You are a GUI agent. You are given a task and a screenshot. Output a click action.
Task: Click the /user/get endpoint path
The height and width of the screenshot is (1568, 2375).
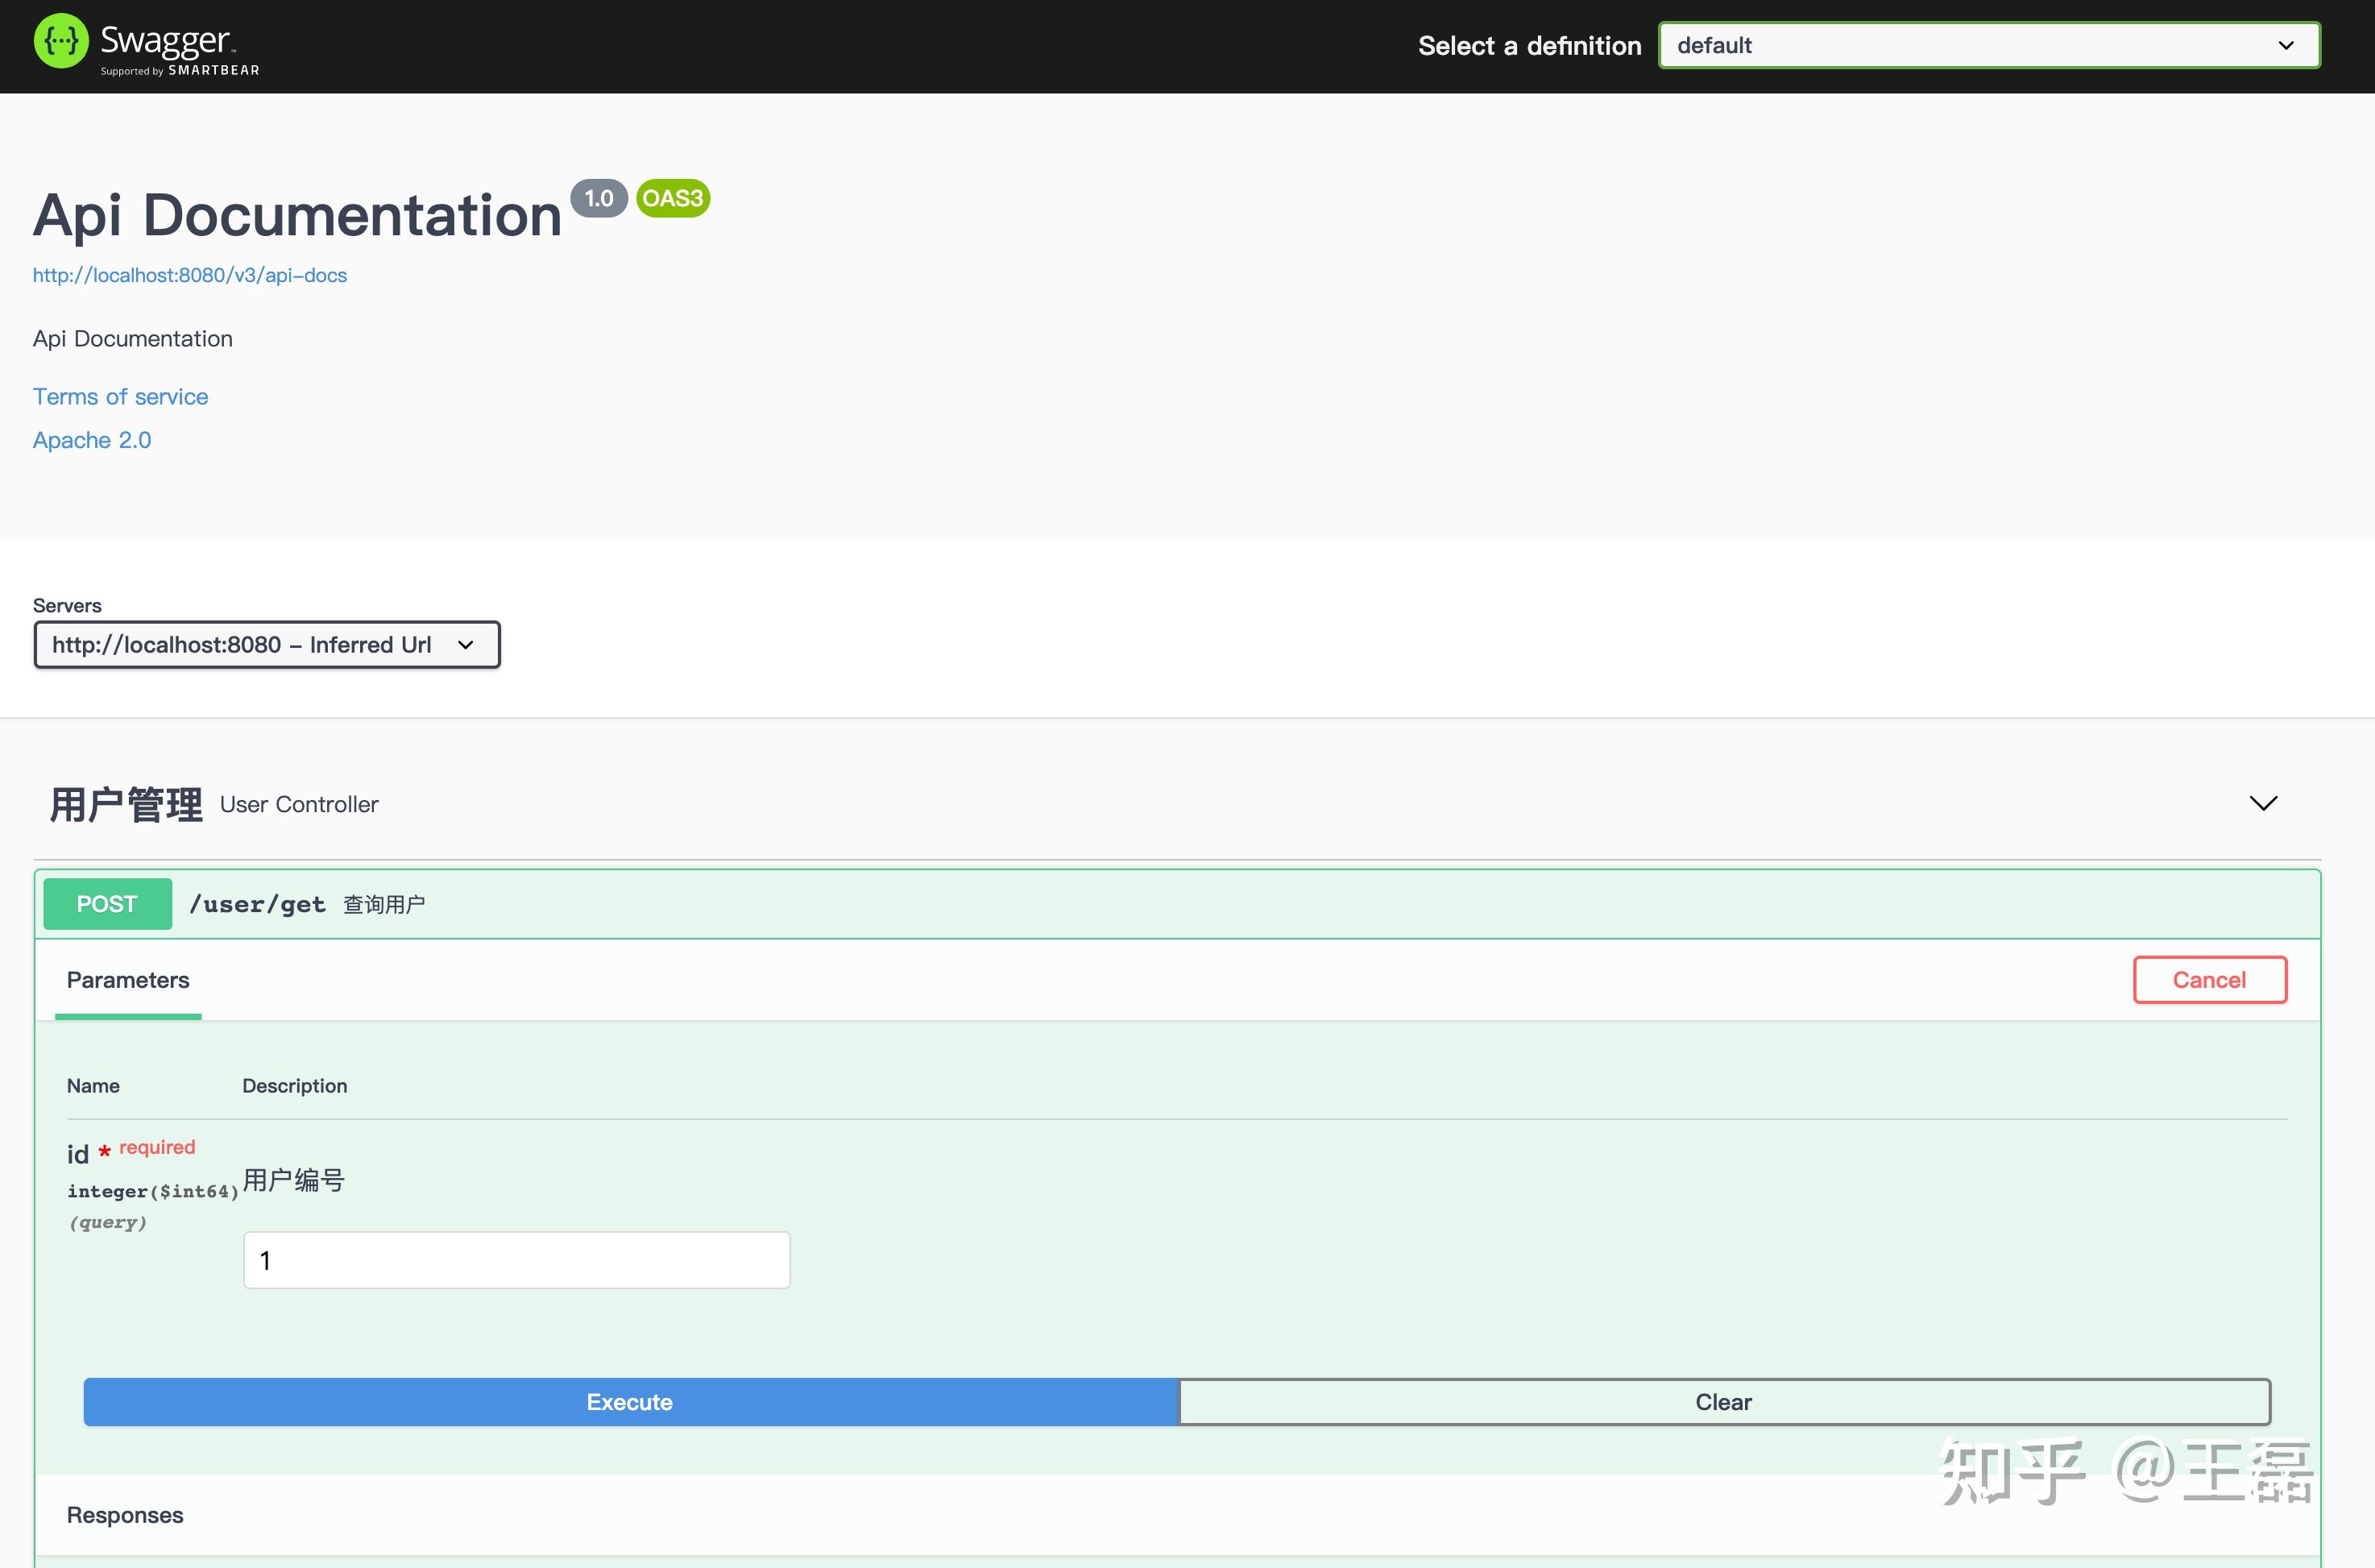click(x=257, y=904)
